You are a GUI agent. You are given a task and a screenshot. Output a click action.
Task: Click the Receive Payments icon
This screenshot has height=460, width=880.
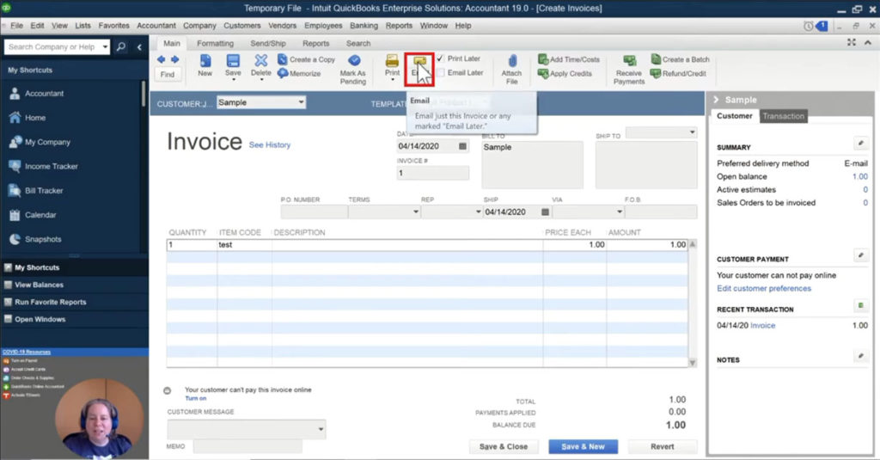click(629, 61)
